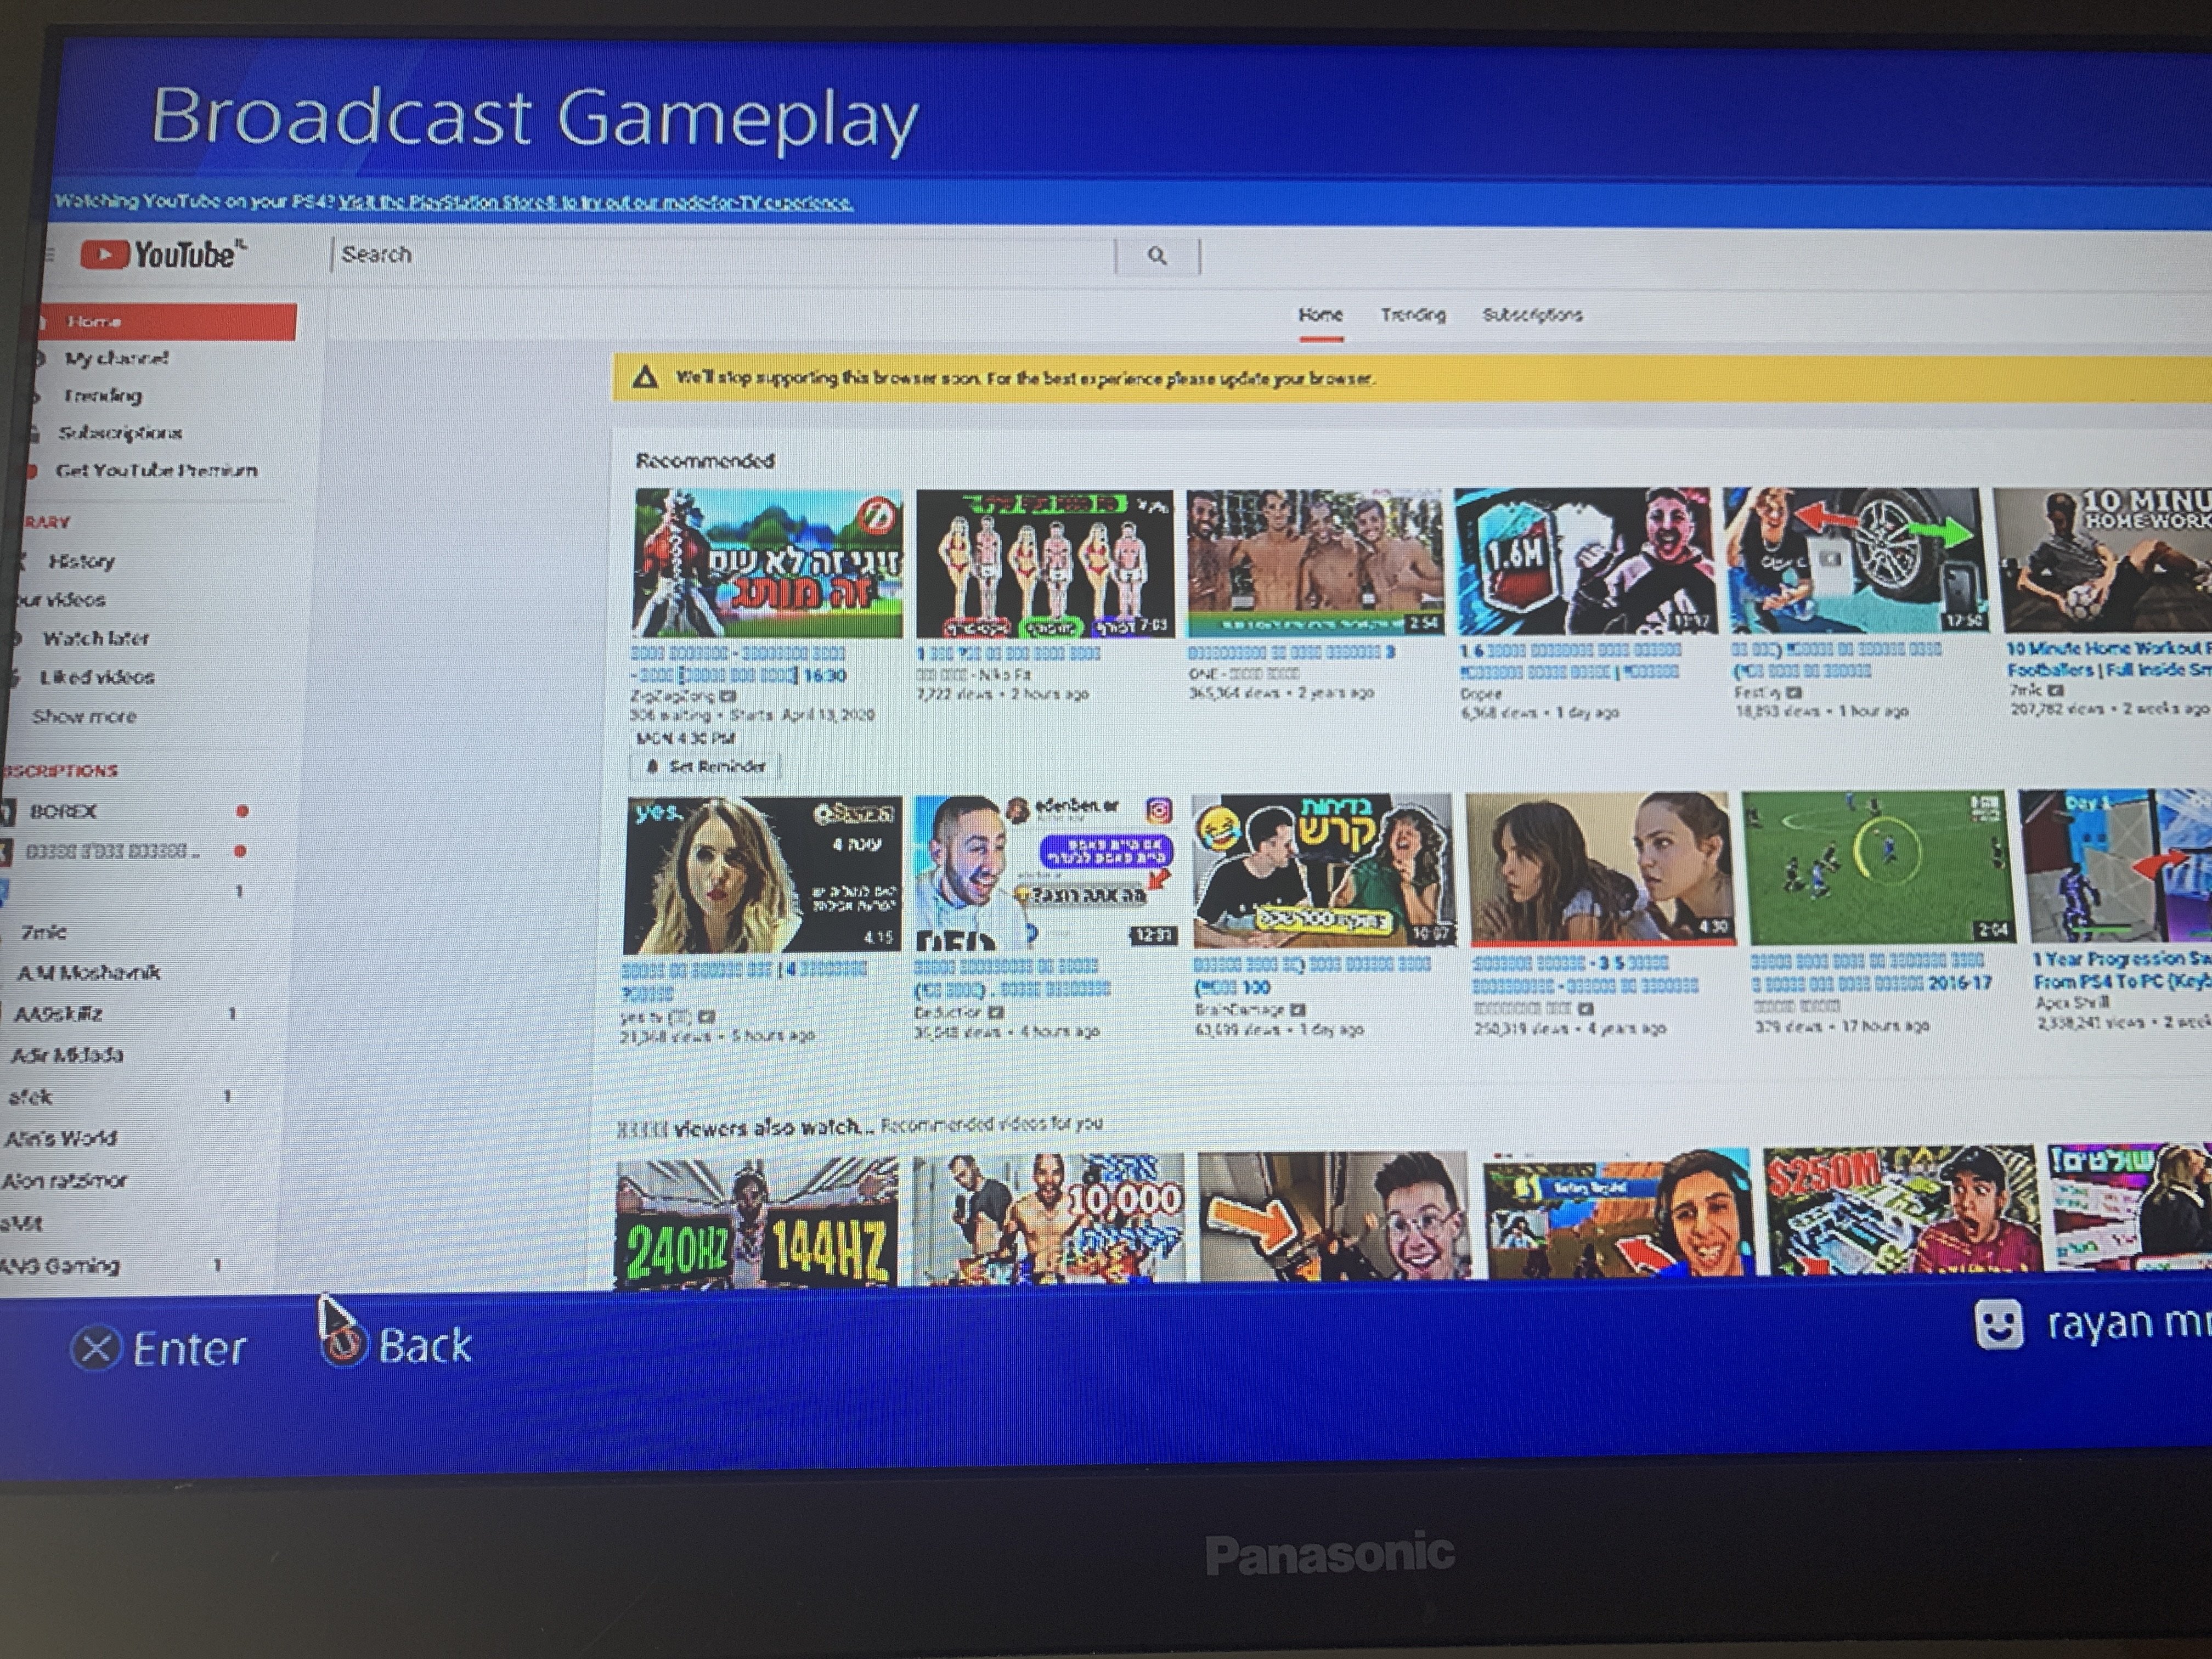Open History in the library section
The image size is (2212, 1659).
[82, 562]
